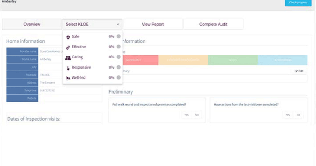Select Yes for last visit actions completed
Image resolution: width=316 pixels, height=166 pixels.
coord(288,115)
